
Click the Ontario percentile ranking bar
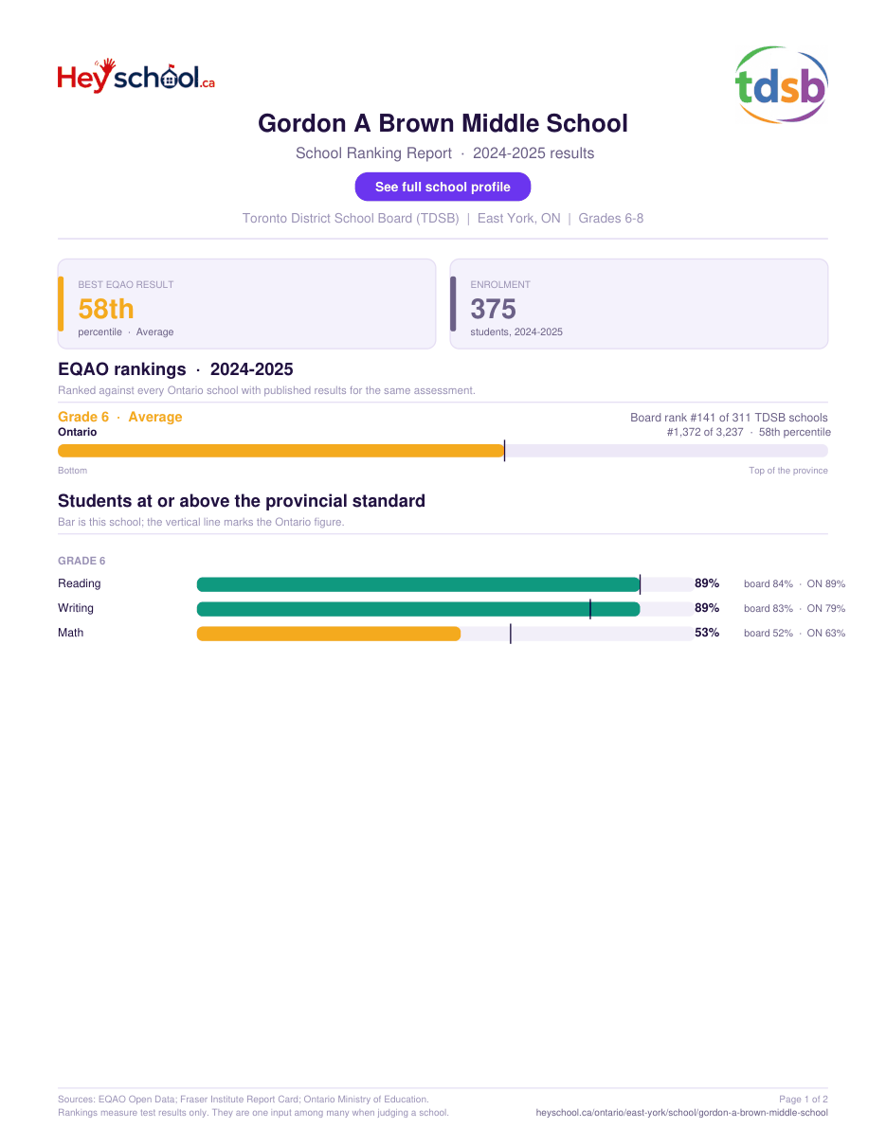443,451
